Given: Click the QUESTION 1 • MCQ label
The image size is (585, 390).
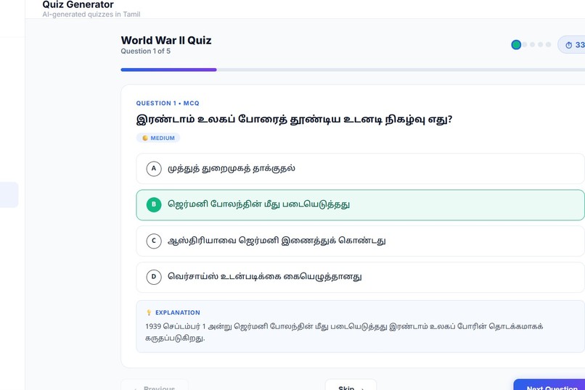Looking at the screenshot, I should pos(168,103).
